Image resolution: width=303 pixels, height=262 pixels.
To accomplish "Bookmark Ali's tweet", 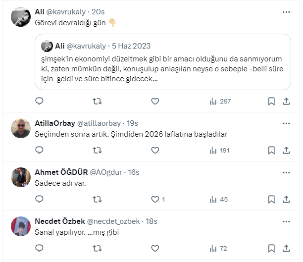I will tap(271, 101).
